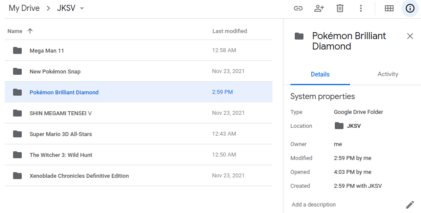Screen dimensions: 421x213
Task: Select the Details tab
Action: [320, 74]
